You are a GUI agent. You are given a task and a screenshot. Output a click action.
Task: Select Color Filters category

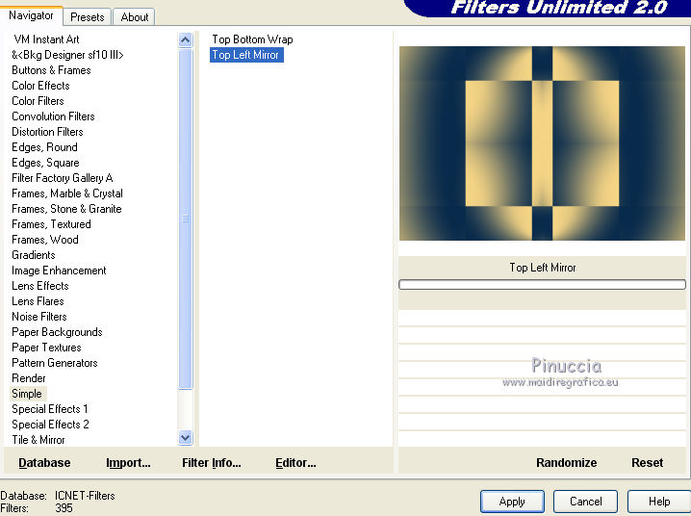point(38,101)
